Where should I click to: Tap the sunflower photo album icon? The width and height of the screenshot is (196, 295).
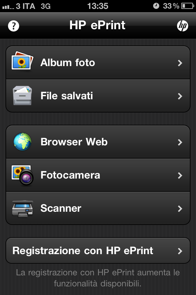[x=22, y=61]
